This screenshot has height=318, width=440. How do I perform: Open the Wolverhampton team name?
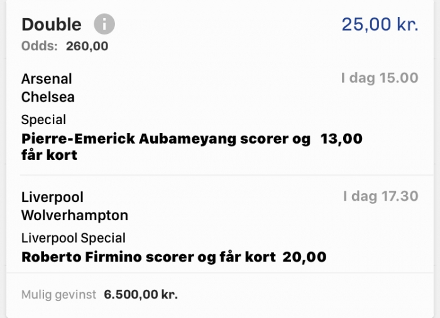click(75, 216)
